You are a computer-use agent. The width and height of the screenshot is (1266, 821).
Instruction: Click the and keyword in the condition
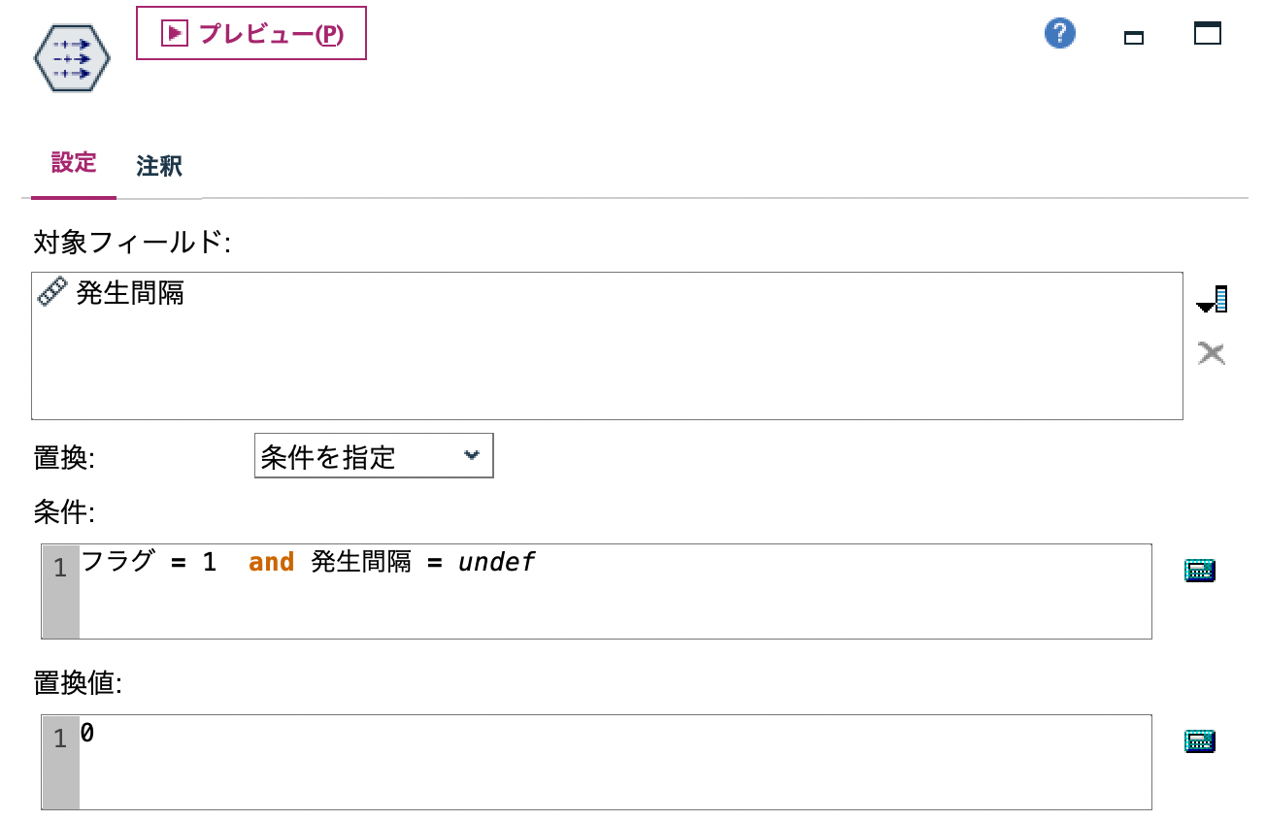271,561
